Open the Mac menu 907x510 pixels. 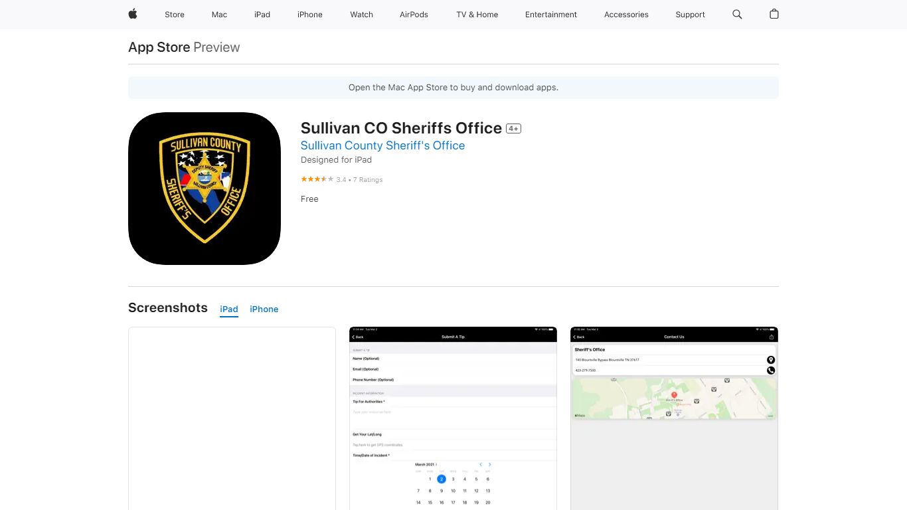click(x=219, y=15)
